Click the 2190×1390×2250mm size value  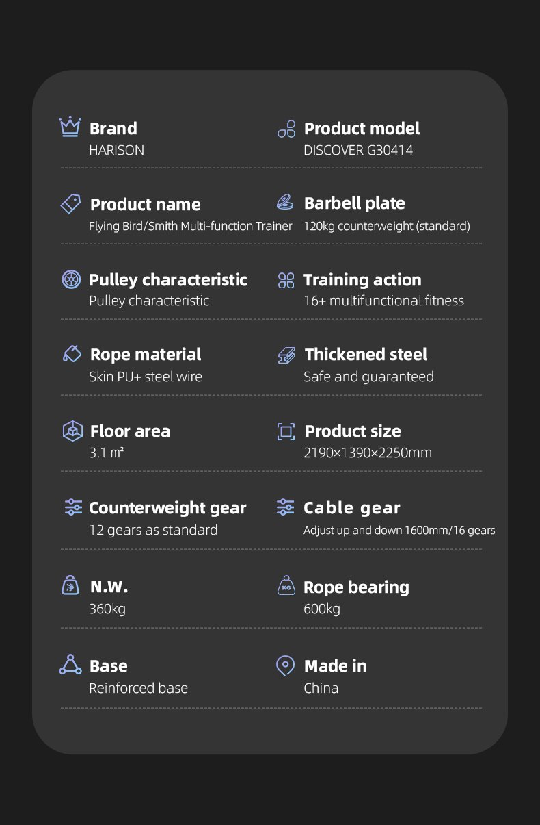pos(368,453)
